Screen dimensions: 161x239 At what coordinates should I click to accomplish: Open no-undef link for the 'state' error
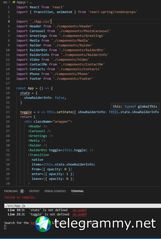[80, 210]
